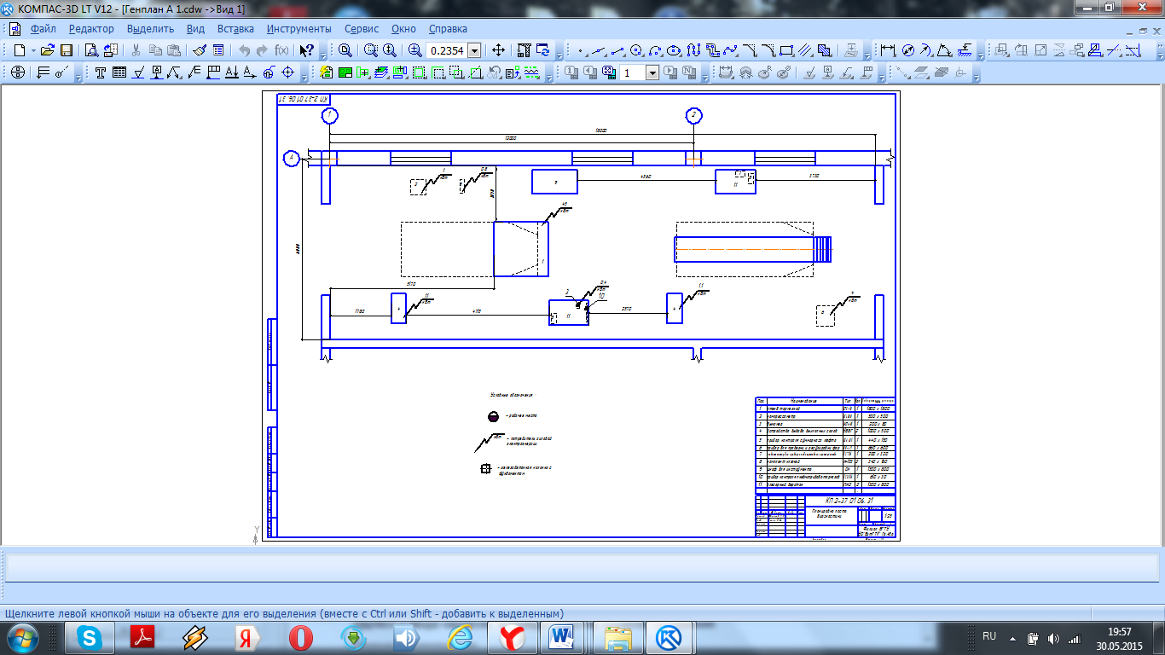Open the zoom scale dropdown arrow

point(474,50)
